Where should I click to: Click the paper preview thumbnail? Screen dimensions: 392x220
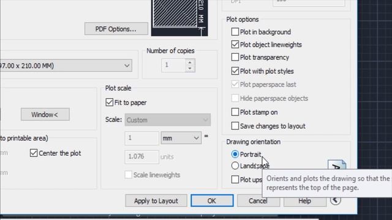(x=179, y=18)
